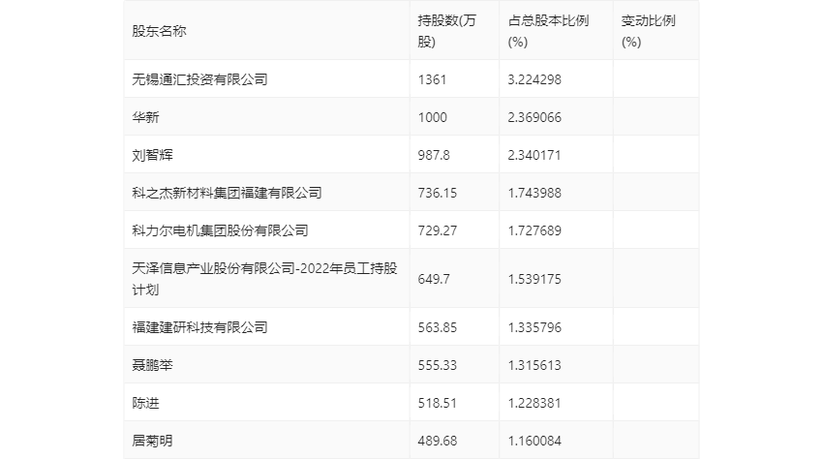Click the percentage 1.160084
Screen dimensions: 823x459
click(x=534, y=441)
